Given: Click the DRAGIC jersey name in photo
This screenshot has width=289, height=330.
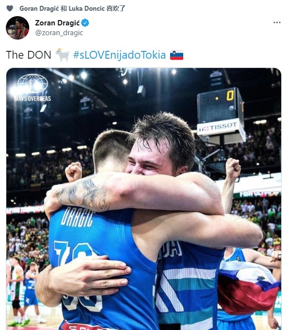Looking at the screenshot, I should [77, 217].
